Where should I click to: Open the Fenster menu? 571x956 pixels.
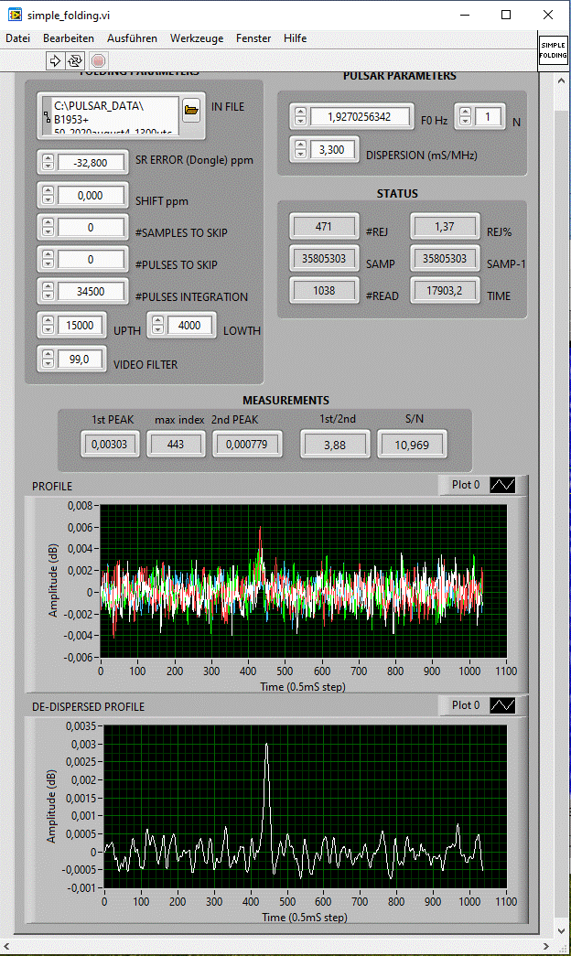point(253,38)
